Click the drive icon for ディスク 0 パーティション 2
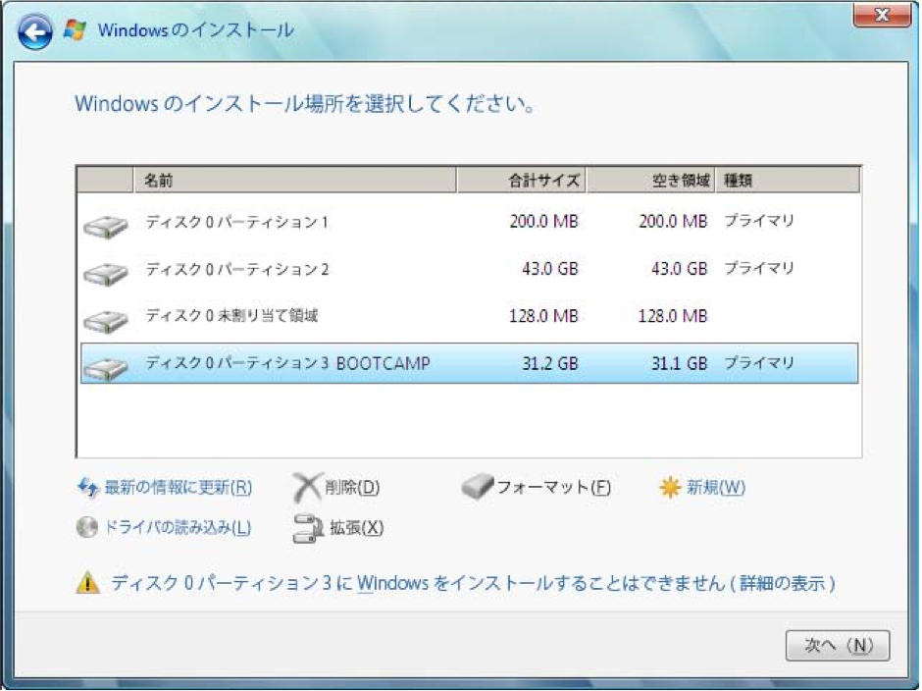922x691 pixels. (106, 274)
